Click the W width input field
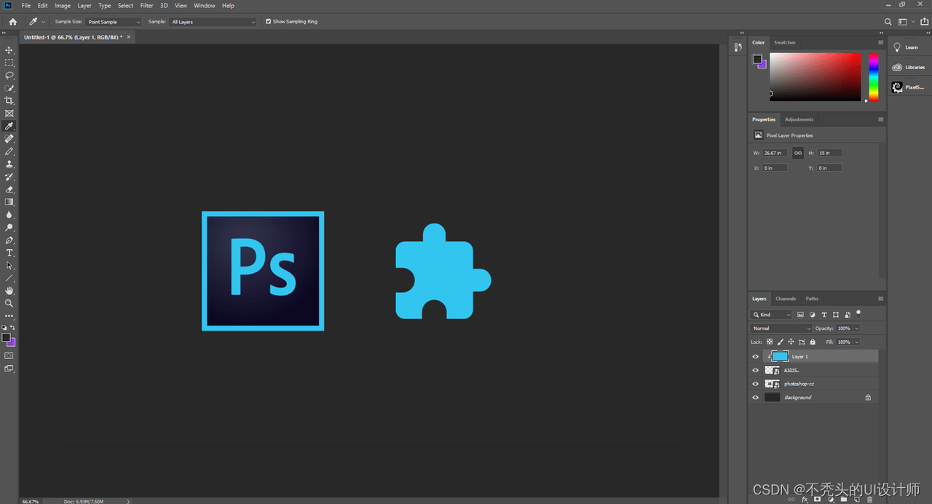This screenshot has height=504, width=932. pyautogui.click(x=774, y=153)
